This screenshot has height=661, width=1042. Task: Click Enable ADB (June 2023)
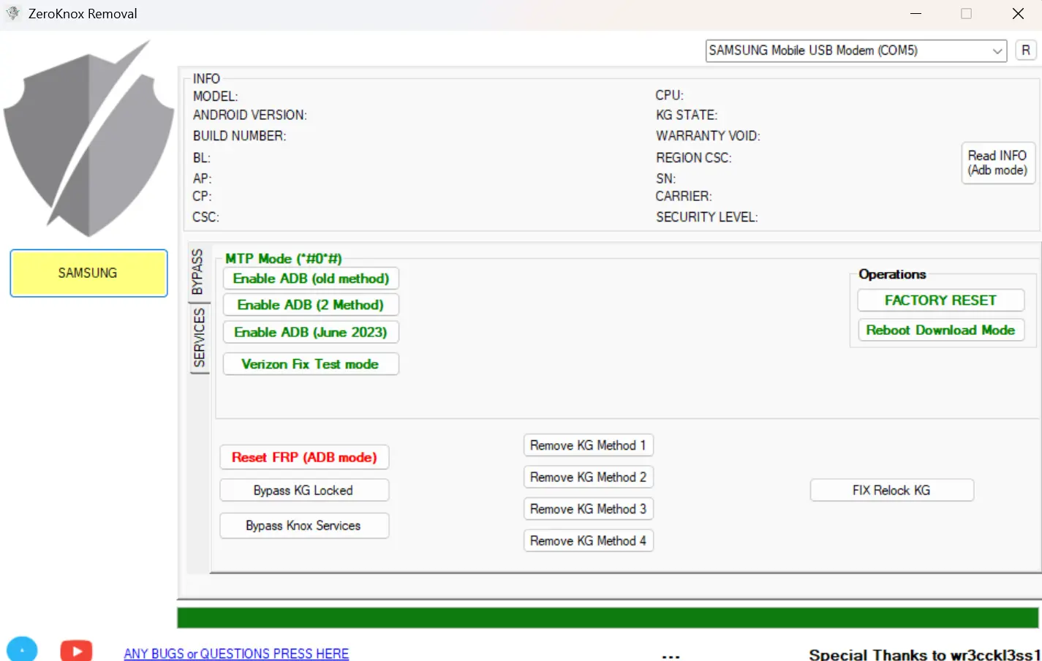[x=311, y=332]
